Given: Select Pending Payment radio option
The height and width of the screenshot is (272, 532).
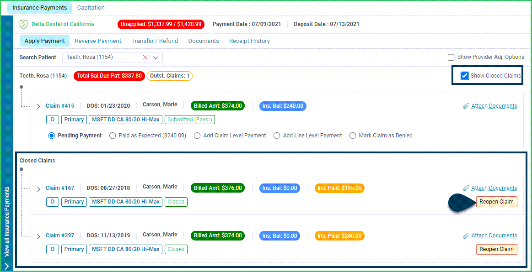Looking at the screenshot, I should tap(52, 136).
